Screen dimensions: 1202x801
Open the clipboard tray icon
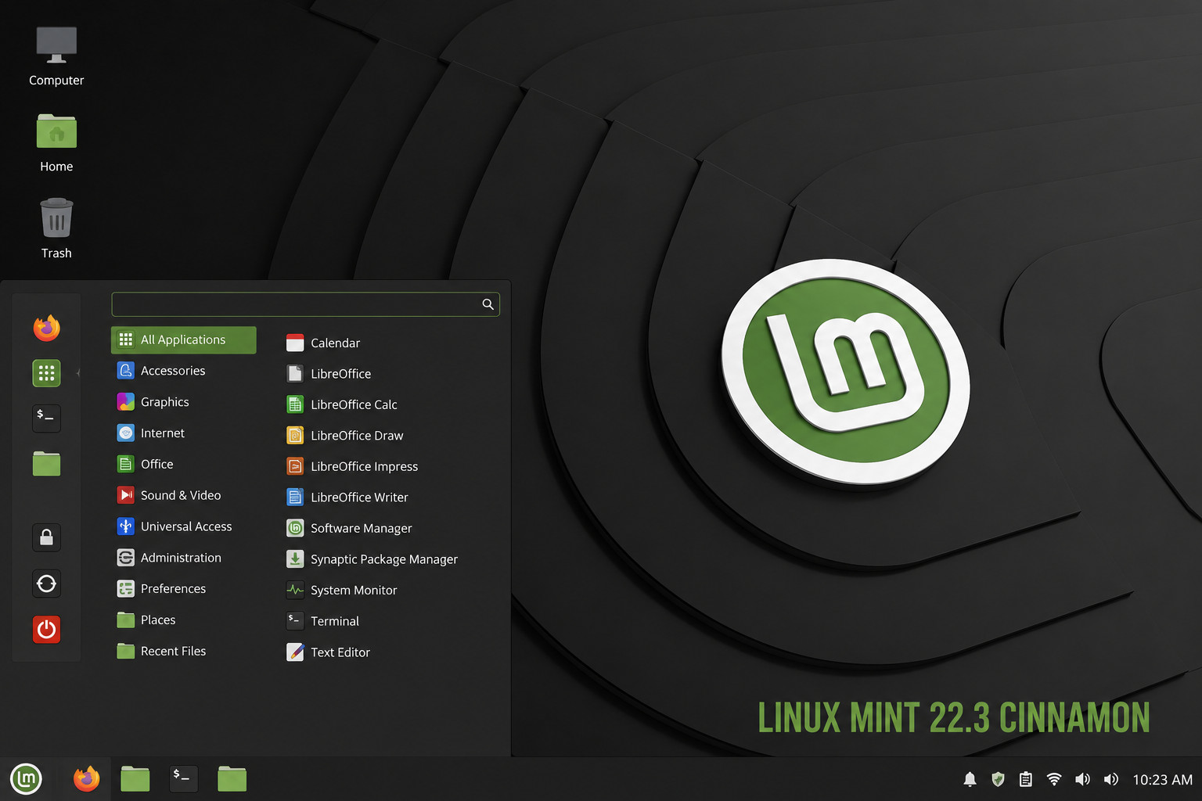point(1026,779)
